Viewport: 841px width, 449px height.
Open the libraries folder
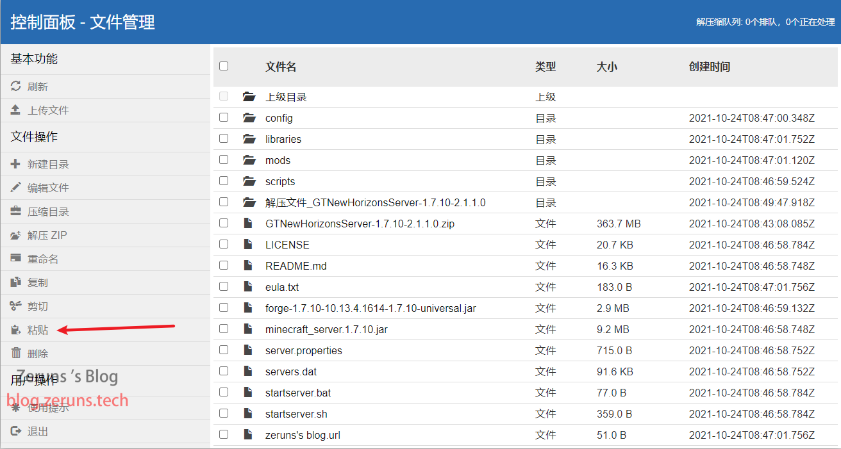tap(283, 139)
